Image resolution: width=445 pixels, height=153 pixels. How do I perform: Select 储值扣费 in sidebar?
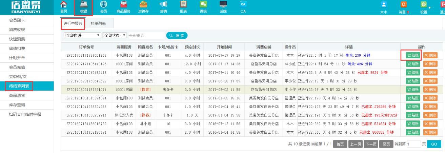click(x=27, y=49)
